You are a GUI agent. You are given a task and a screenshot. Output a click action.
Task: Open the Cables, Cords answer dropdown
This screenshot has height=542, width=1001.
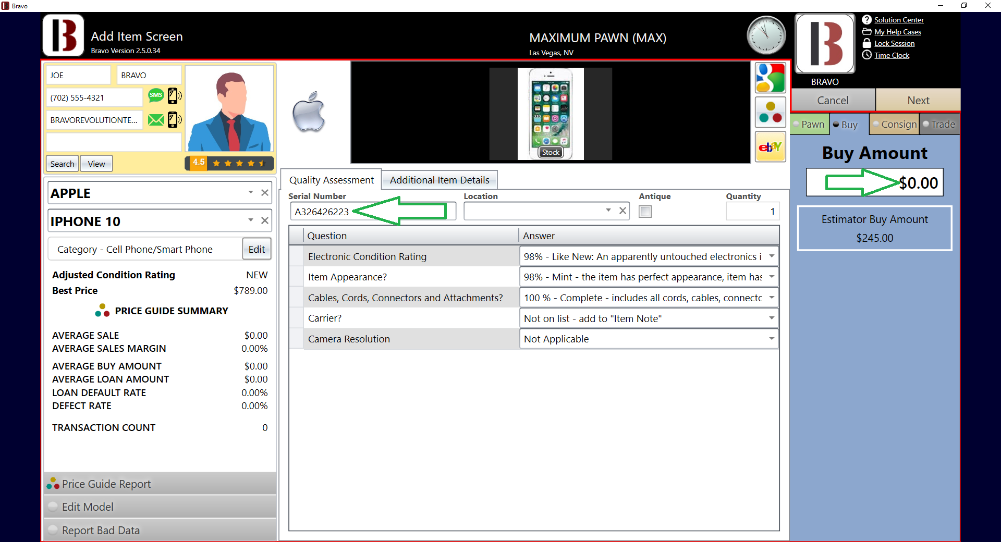772,297
